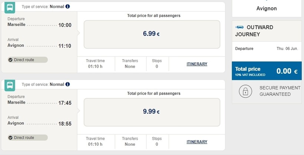Click the Avignon destination heading in sidebar

tap(267, 9)
